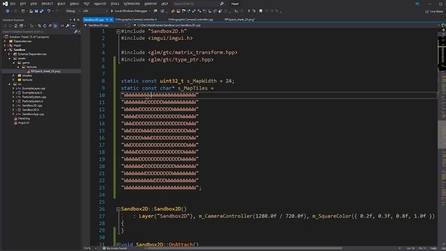446x251 pixels.
Task: Click the Save icon in toolbar
Action: pos(36,11)
